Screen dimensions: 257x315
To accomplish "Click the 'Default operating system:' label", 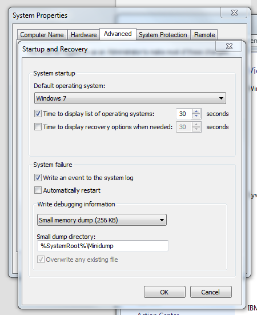I will pos(70,86).
